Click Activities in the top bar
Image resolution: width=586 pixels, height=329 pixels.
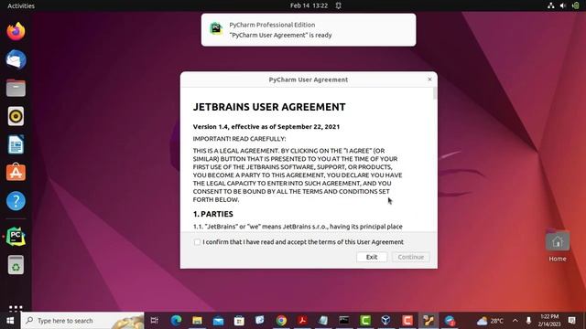coord(21,5)
